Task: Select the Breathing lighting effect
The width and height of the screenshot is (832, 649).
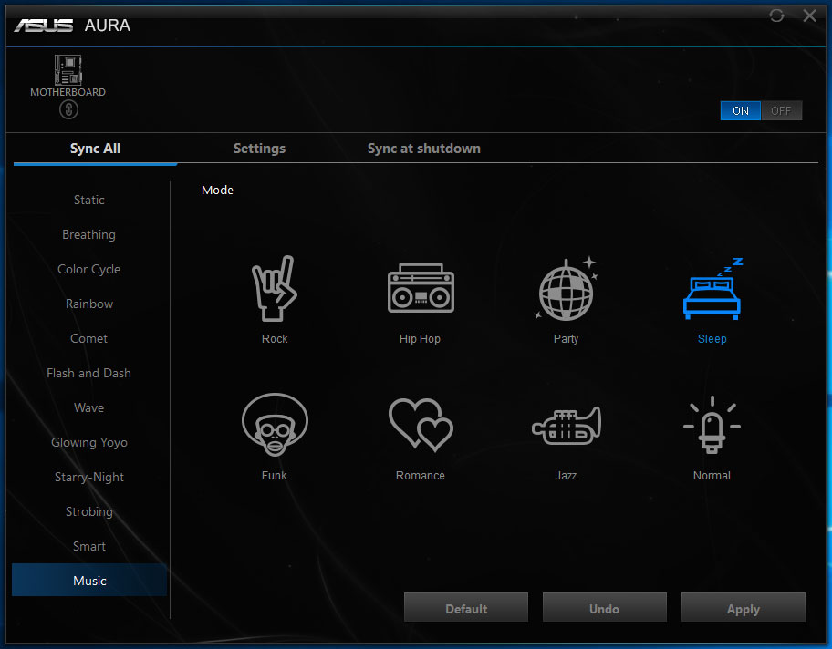Action: click(89, 234)
